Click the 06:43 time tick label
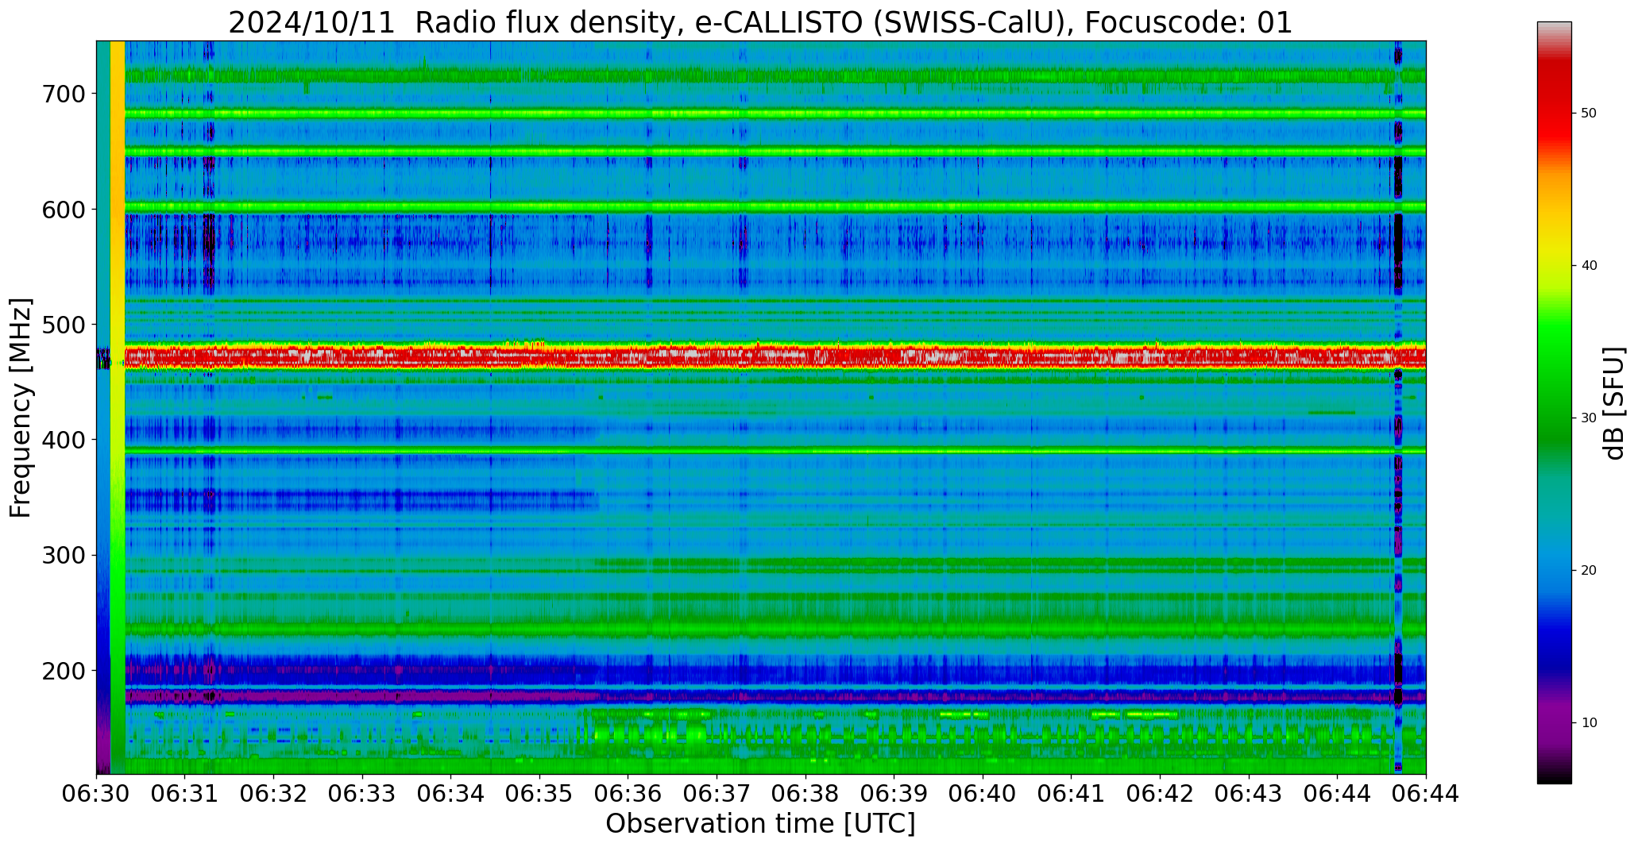The width and height of the screenshot is (1638, 847). point(1249,794)
